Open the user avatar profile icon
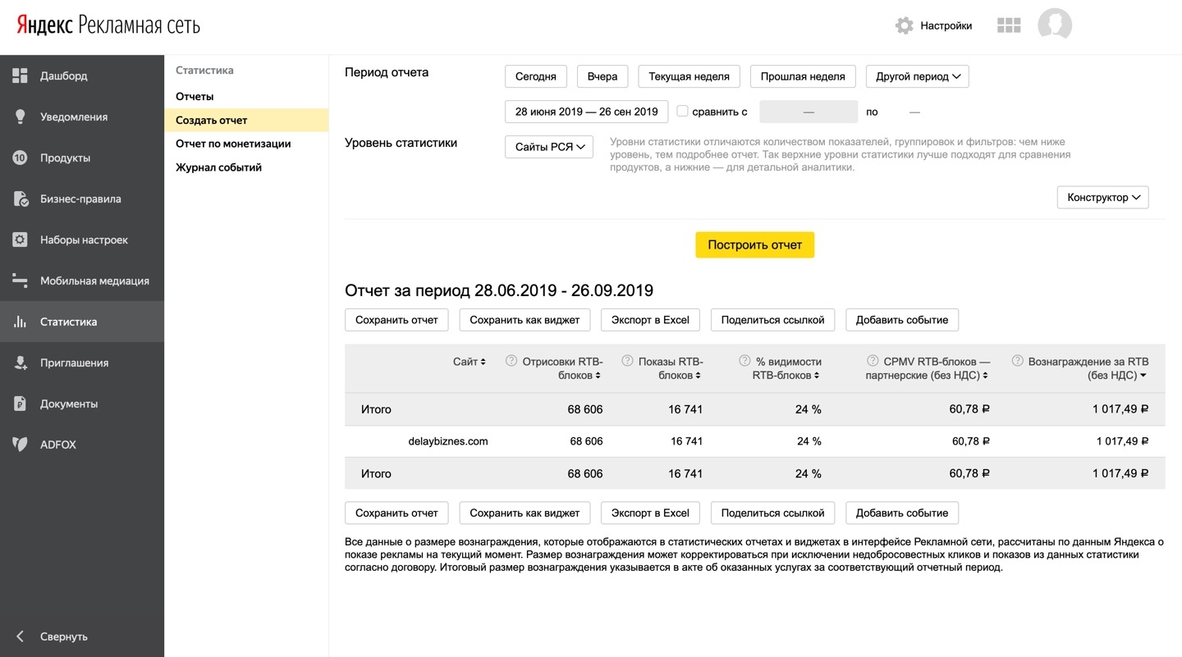Screen dimensions: 1182x657 1055,25
